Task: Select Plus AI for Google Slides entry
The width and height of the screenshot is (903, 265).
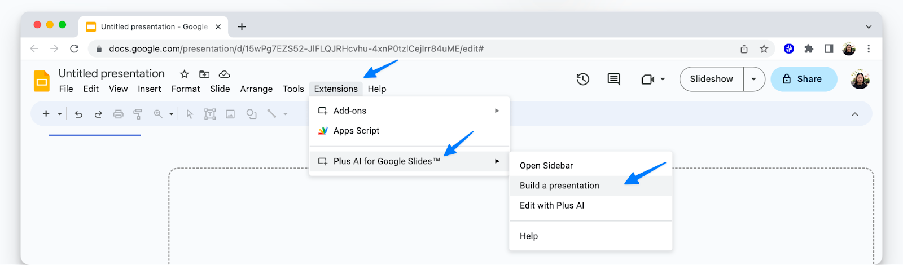Action: [x=409, y=161]
